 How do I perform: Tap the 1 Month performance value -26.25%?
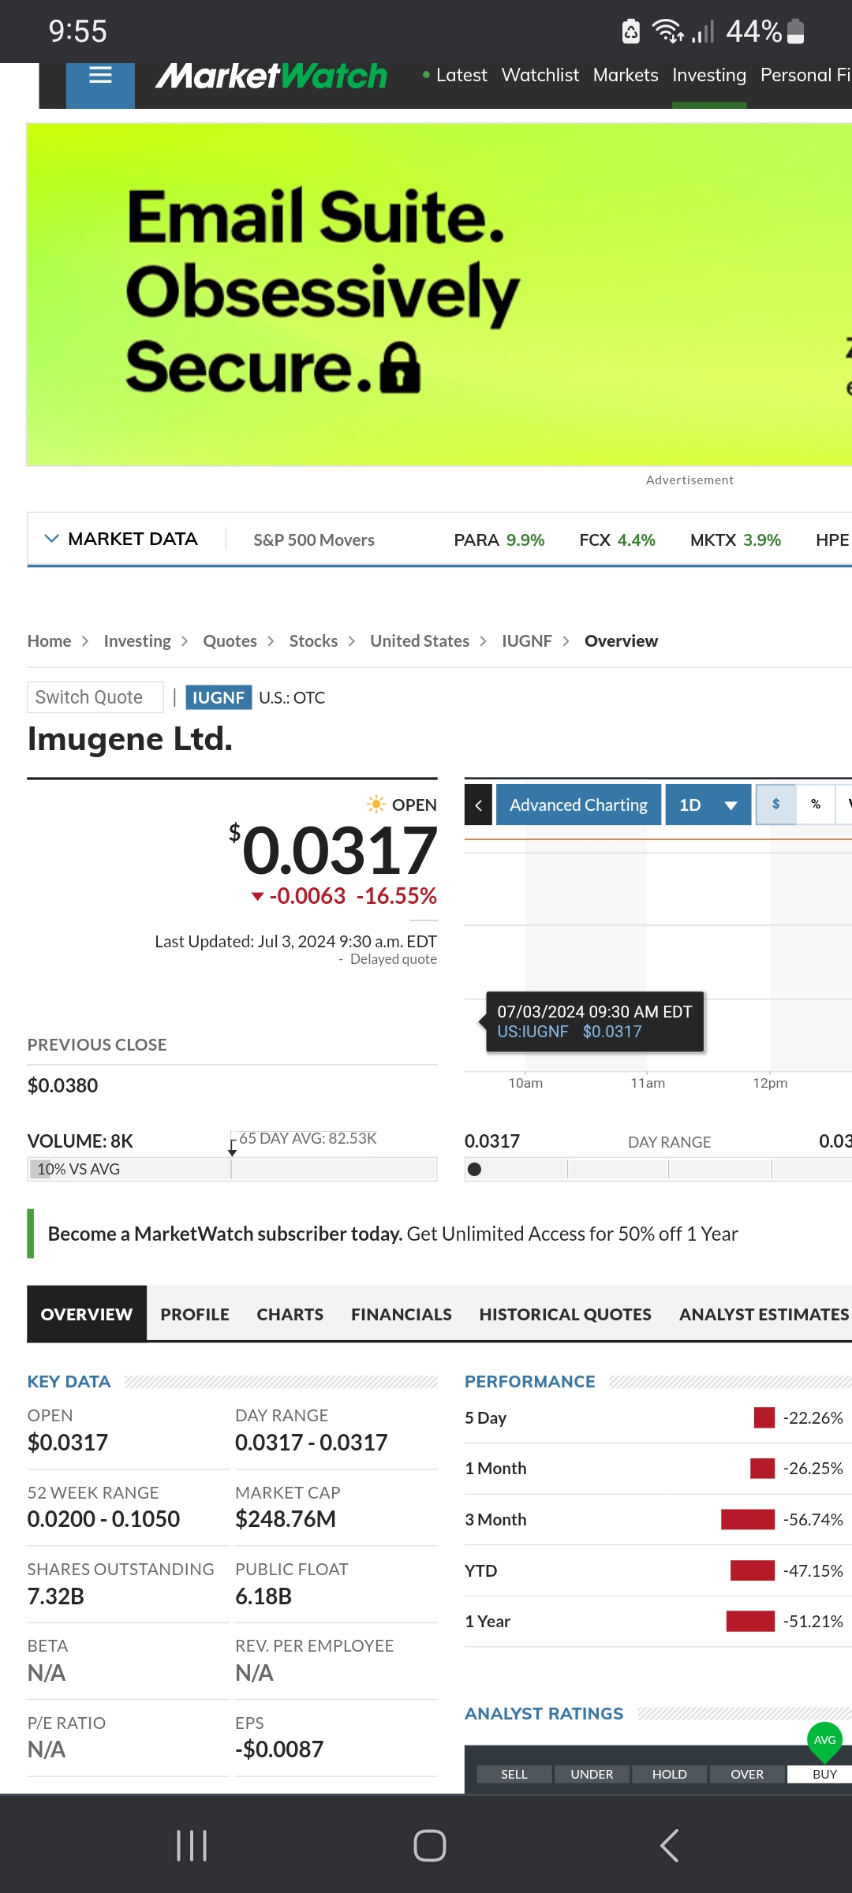(813, 1469)
